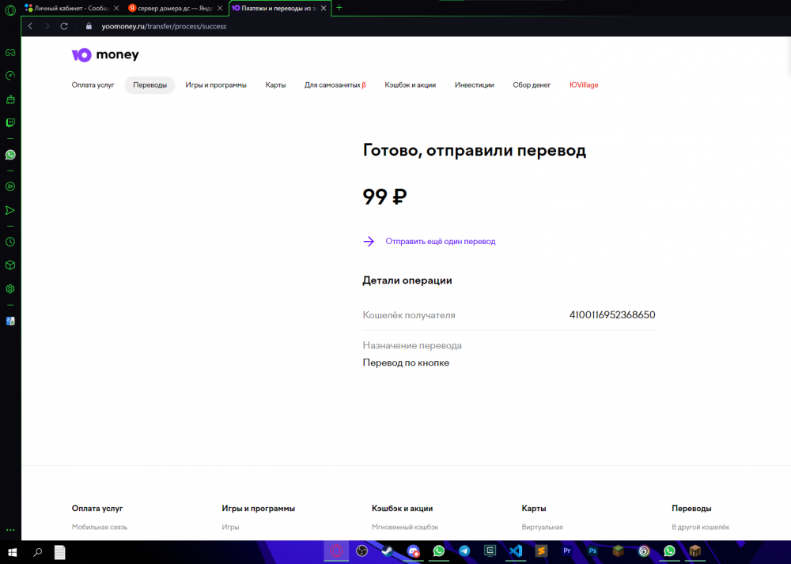
Task: Click 'Отправить ещё один перевод' link
Action: (x=441, y=241)
